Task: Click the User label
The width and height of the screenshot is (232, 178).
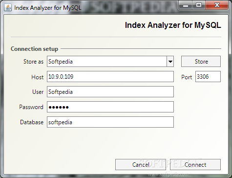Action: coord(38,92)
